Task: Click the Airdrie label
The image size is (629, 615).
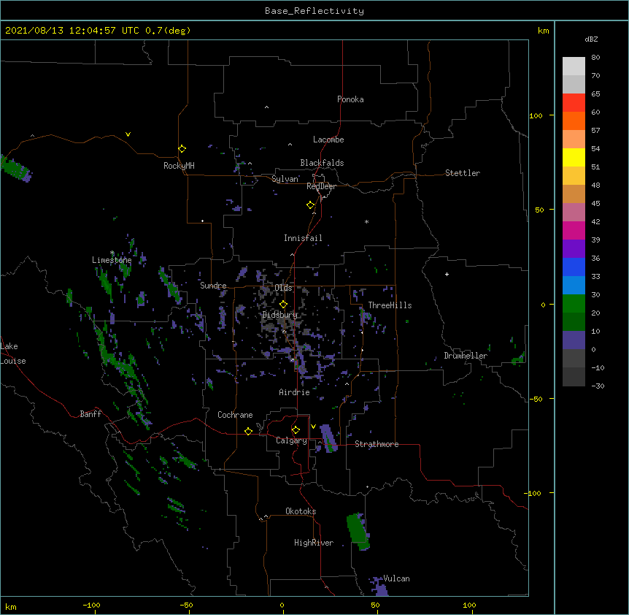Action: [294, 392]
